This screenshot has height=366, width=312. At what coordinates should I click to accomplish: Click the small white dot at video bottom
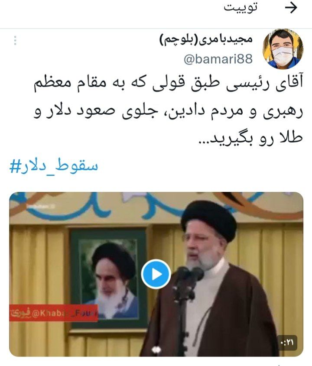(156, 350)
